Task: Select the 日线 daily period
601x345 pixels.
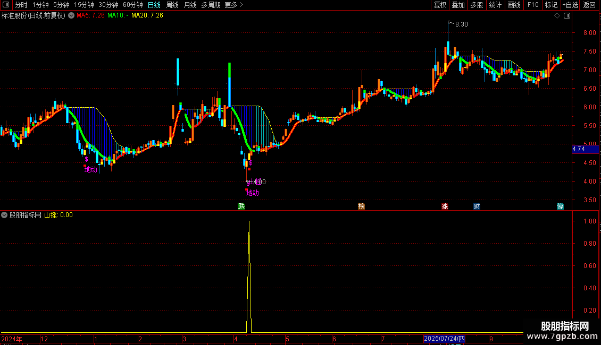Action: click(x=154, y=5)
